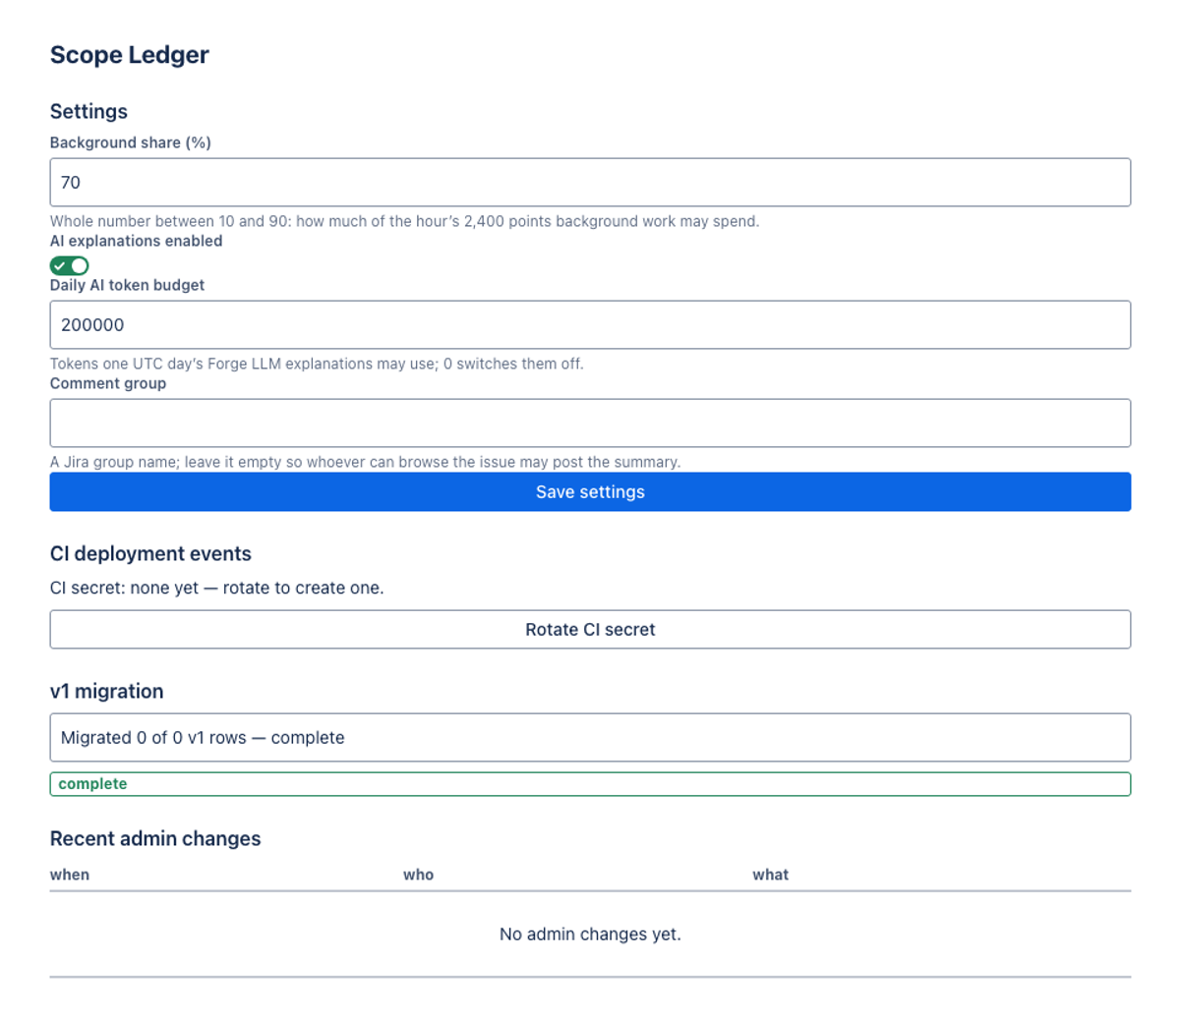Rotate the CI secret
The width and height of the screenshot is (1180, 1017).
(590, 629)
